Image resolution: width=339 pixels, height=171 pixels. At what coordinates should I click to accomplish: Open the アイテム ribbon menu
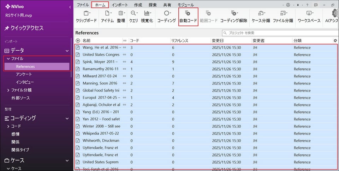(107, 17)
